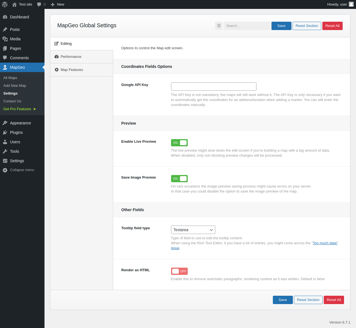
Task: Open the Tooltip field type dropdown
Action: click(193, 230)
